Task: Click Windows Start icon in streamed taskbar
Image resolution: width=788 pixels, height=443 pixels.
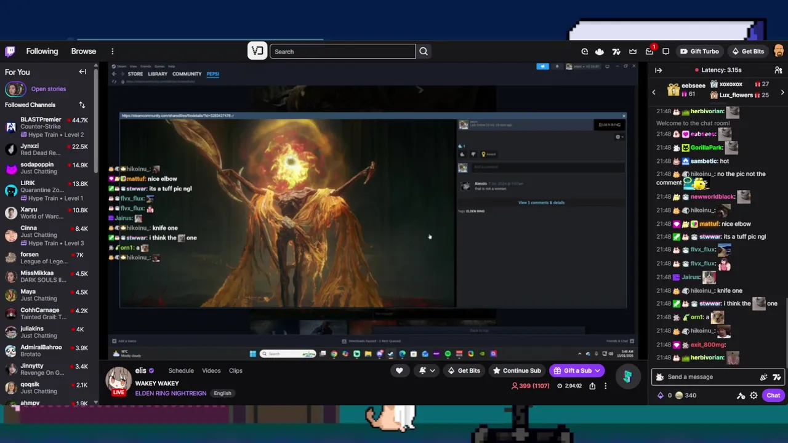Action: point(252,354)
